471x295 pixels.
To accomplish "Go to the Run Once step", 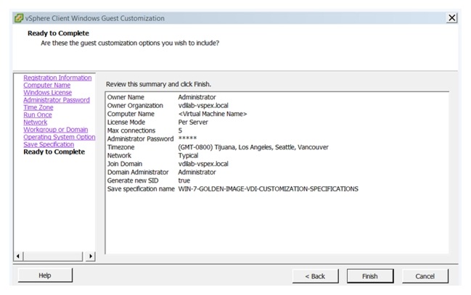I will point(38,115).
